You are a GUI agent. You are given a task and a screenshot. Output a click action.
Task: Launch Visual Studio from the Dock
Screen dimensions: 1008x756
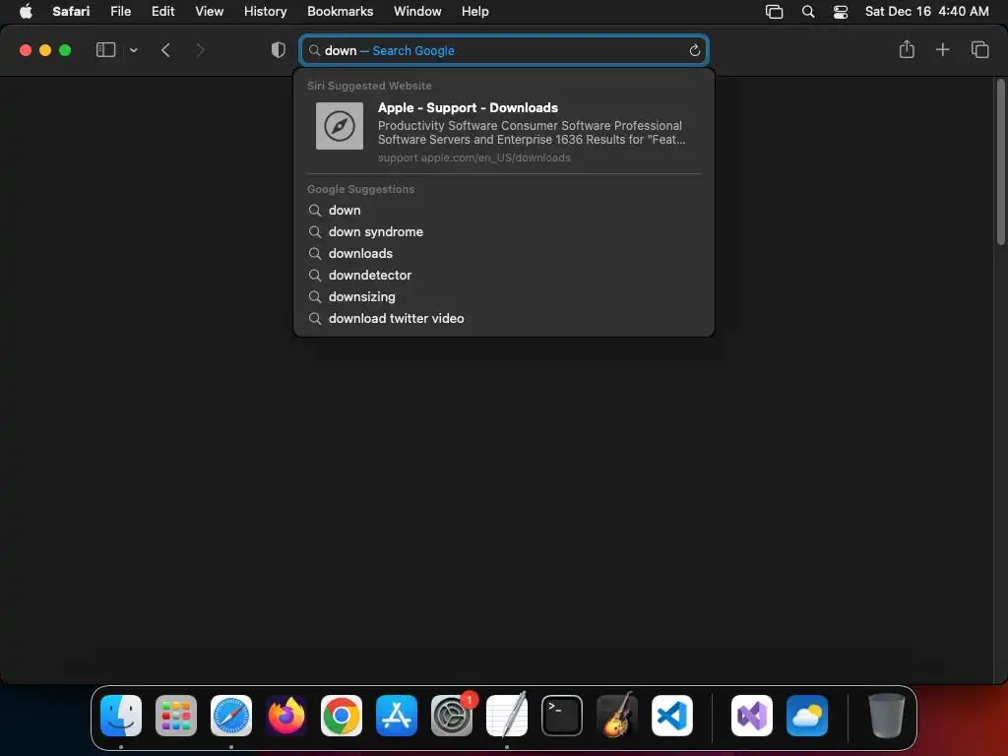coord(752,716)
